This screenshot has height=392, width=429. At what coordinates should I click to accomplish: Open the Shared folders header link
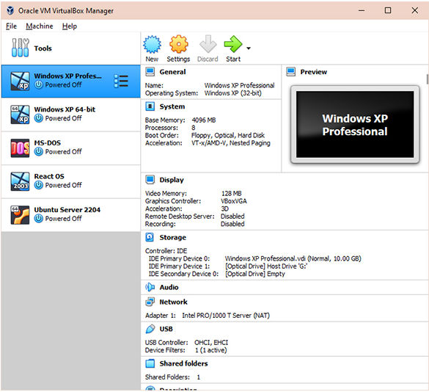183,363
